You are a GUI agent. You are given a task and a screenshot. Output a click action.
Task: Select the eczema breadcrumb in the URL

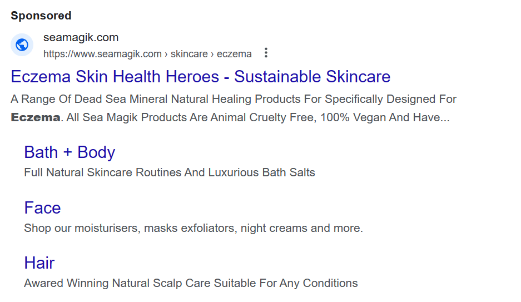pos(234,54)
